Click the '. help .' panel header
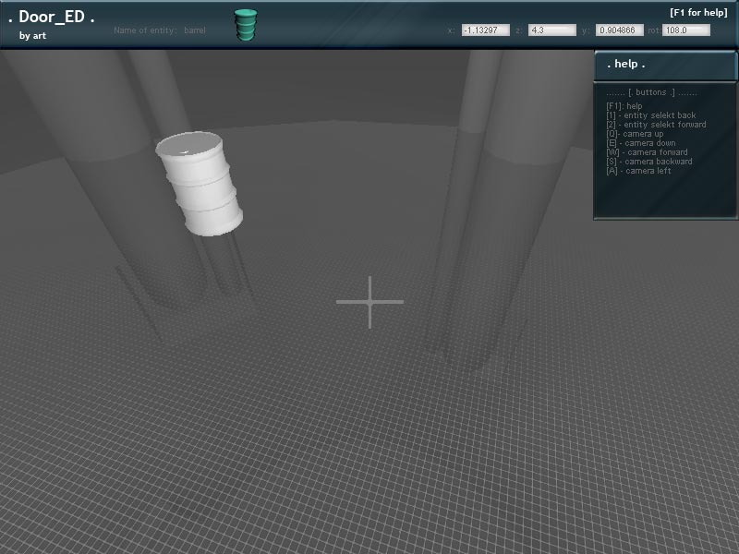 (626, 65)
